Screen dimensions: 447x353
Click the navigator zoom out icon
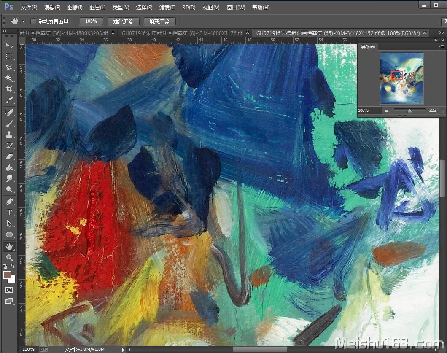pyautogui.click(x=386, y=110)
